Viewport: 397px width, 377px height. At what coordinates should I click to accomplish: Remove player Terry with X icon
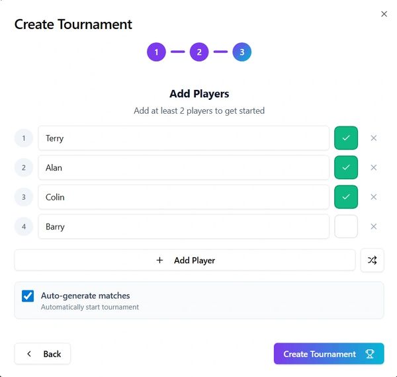click(373, 138)
